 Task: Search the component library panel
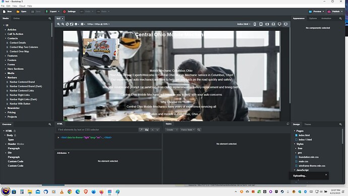coord(50,19)
